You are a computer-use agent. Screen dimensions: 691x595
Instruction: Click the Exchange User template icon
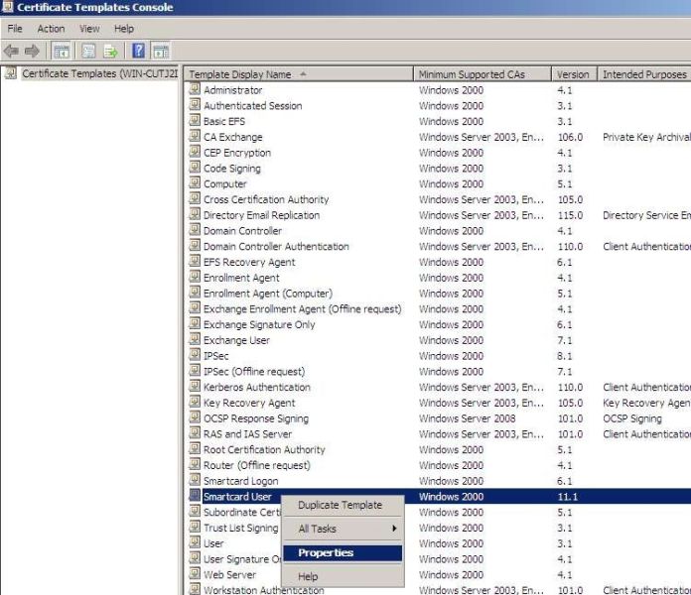pos(195,340)
